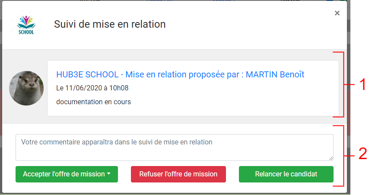Viewport: 372px width, 195px height.
Task: Select the Suivi de mise en relation title
Action: point(110,24)
